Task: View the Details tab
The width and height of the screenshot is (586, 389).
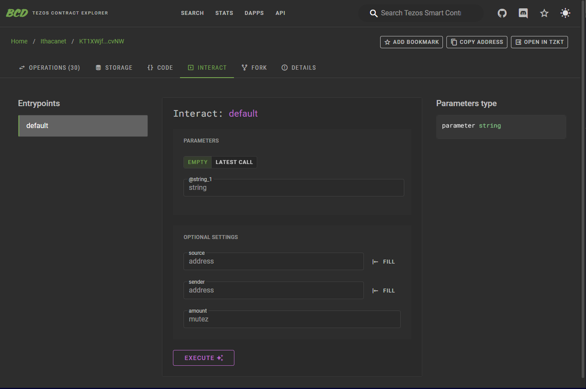Action: pyautogui.click(x=299, y=68)
